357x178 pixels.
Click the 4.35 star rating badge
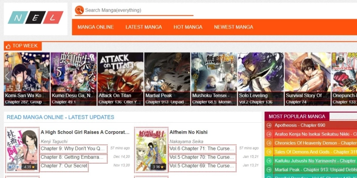tap(29, 167)
